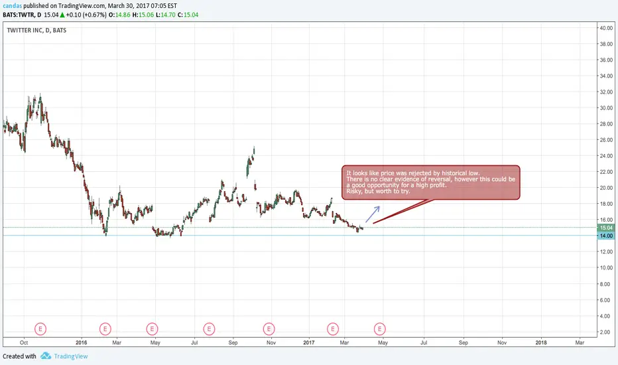Viewport: 618px width, 365px height.
Task: Click the 'Sep' label between 2017 and 2018
Action: (x=463, y=342)
